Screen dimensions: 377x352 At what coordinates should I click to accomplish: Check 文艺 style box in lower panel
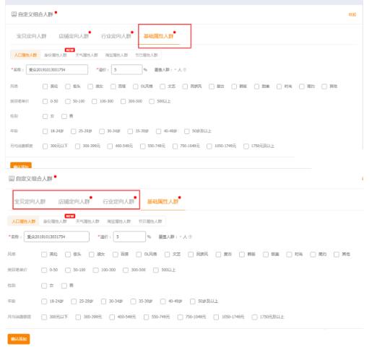(167, 255)
